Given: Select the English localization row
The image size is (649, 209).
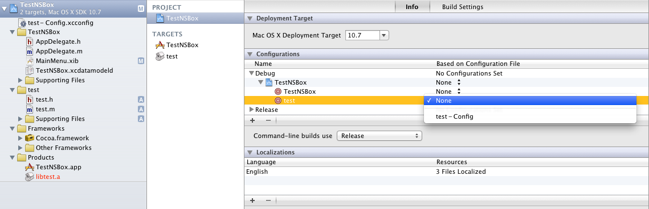Looking at the screenshot, I should click(447, 172).
